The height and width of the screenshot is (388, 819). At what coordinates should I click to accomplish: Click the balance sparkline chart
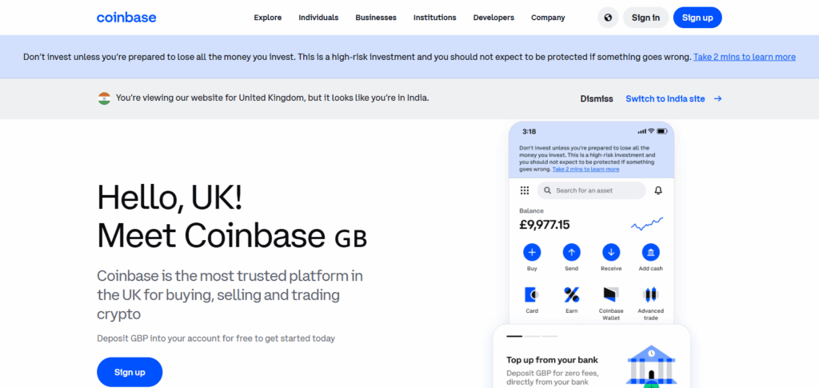point(647,224)
